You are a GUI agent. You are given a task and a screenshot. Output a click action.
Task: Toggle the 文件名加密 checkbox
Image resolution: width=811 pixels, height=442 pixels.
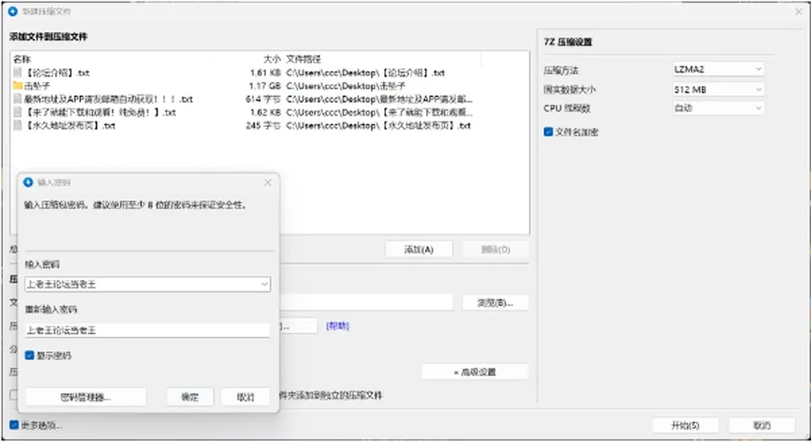pos(548,132)
